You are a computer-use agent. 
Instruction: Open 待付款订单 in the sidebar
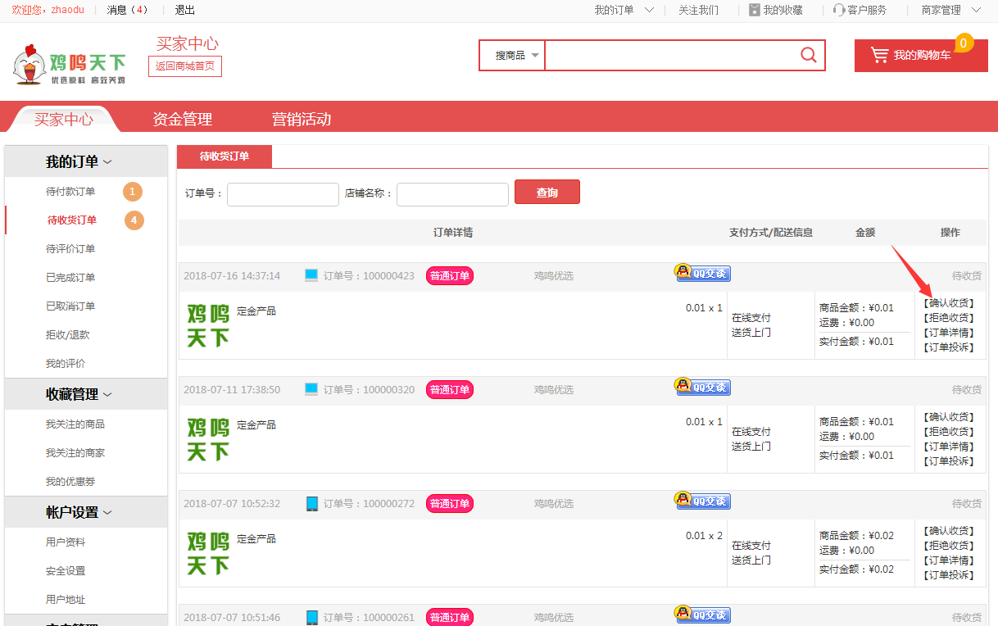point(70,192)
